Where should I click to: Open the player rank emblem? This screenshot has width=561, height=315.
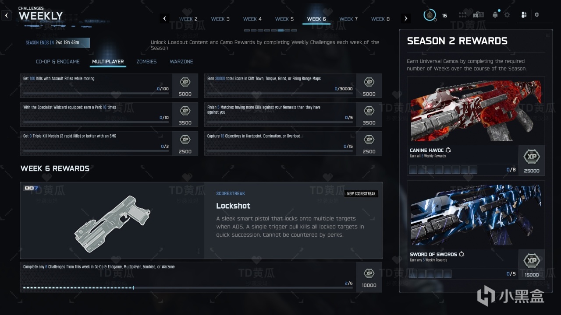point(430,15)
